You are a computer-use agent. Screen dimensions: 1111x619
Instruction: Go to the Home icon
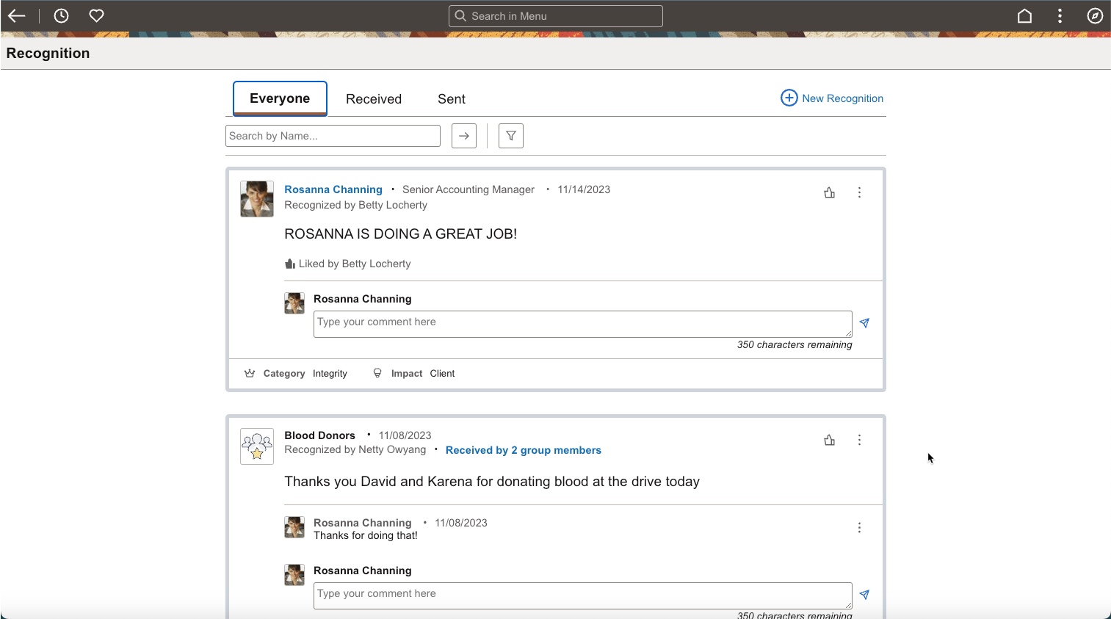click(1024, 16)
